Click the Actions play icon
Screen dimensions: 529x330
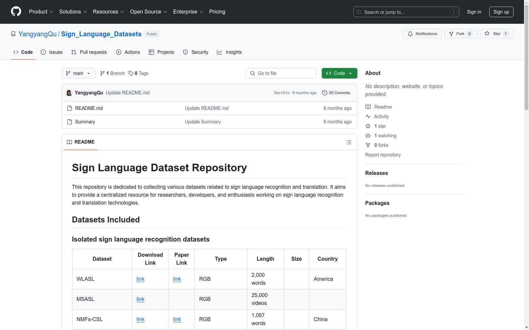(119, 52)
